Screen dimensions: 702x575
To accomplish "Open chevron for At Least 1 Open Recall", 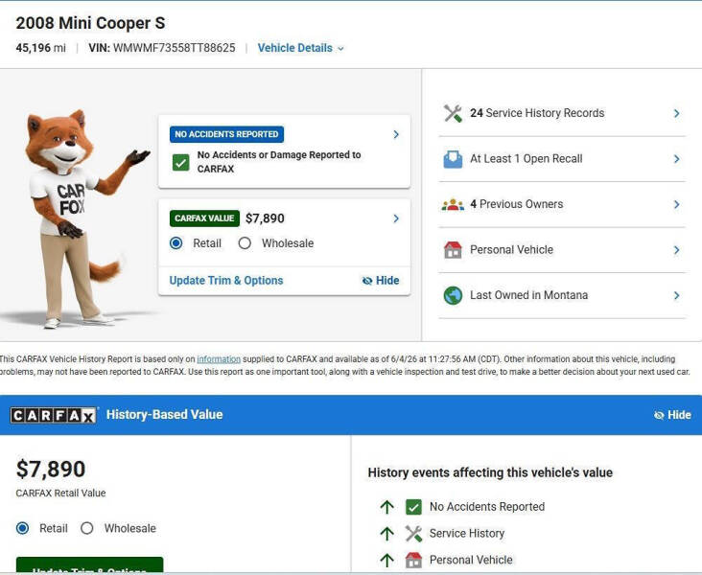I will (676, 159).
